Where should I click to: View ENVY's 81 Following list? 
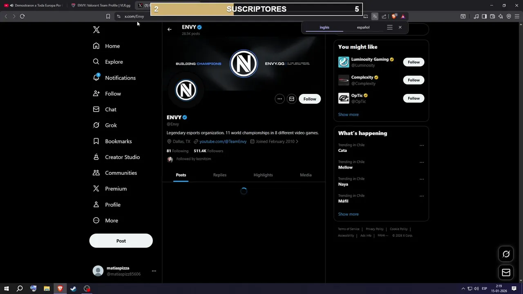pos(177,151)
